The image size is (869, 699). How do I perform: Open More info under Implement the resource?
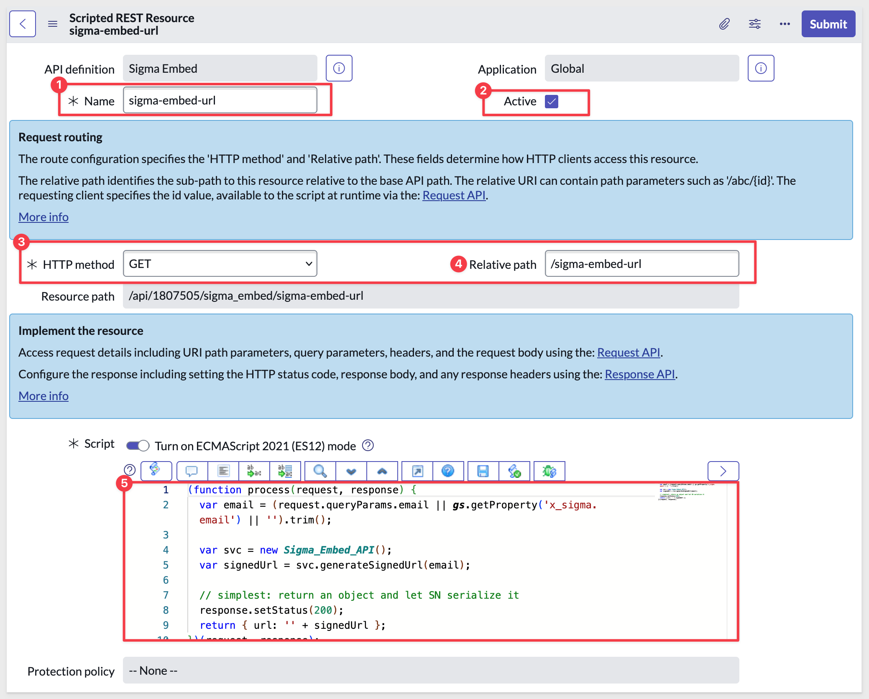click(43, 396)
